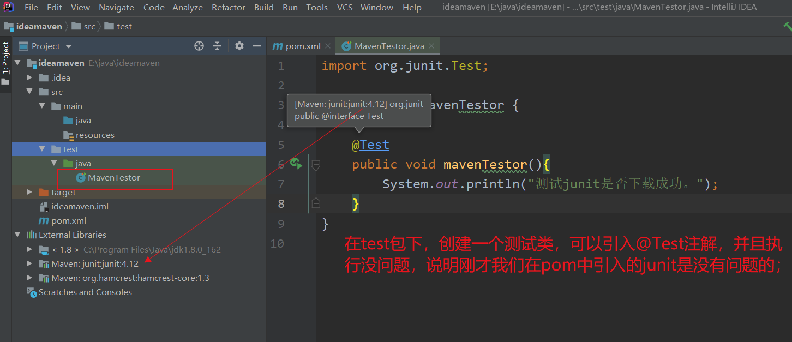
Task: Click the System.out.println code line
Action: (x=550, y=184)
